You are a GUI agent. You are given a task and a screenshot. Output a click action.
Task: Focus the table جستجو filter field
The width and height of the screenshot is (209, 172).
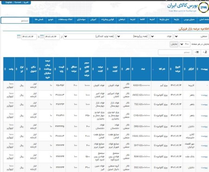point(175,53)
